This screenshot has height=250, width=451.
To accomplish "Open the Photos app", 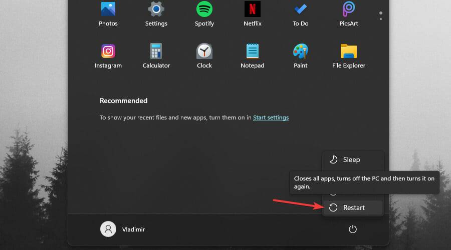I will click(x=108, y=13).
